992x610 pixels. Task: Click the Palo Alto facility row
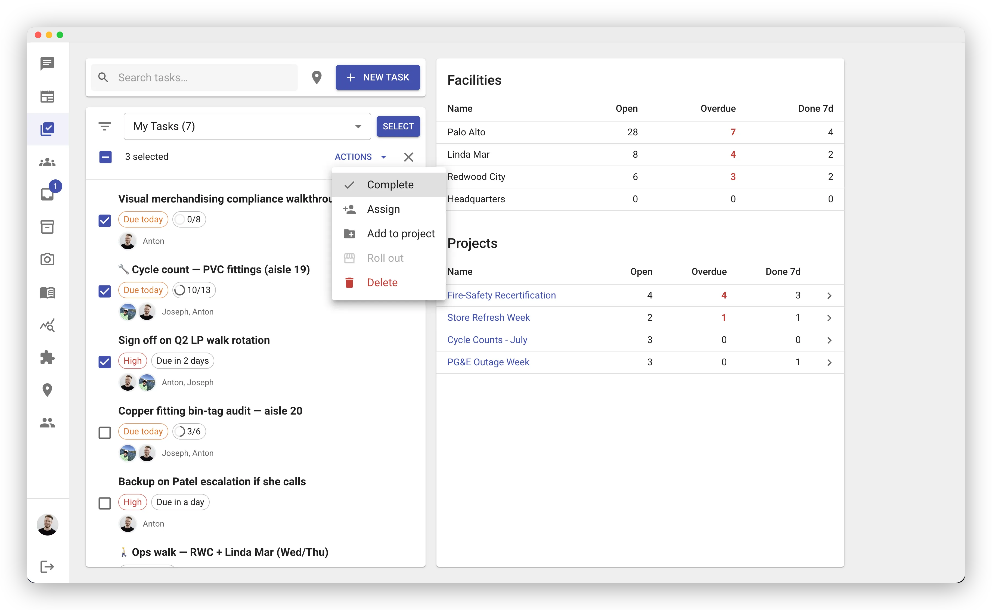(640, 132)
